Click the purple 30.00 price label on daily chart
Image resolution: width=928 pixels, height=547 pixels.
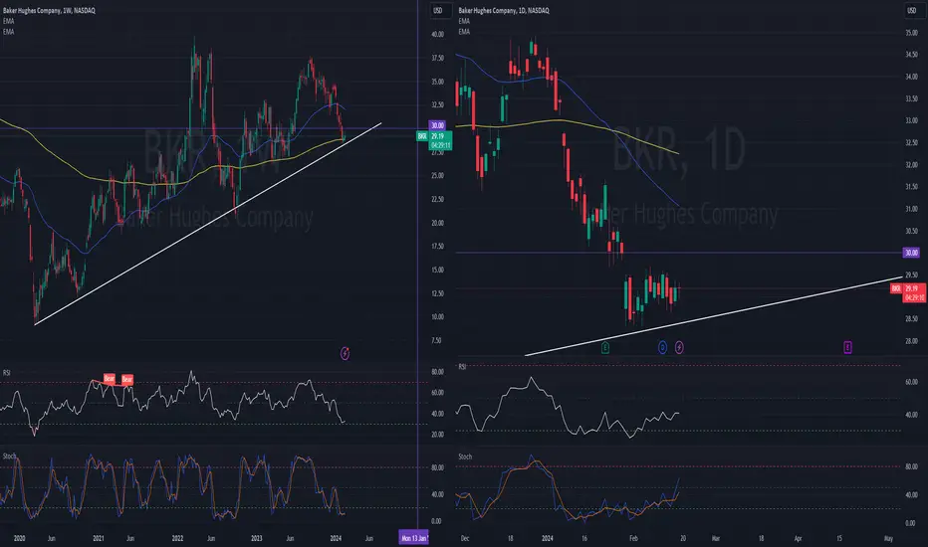[911, 253]
